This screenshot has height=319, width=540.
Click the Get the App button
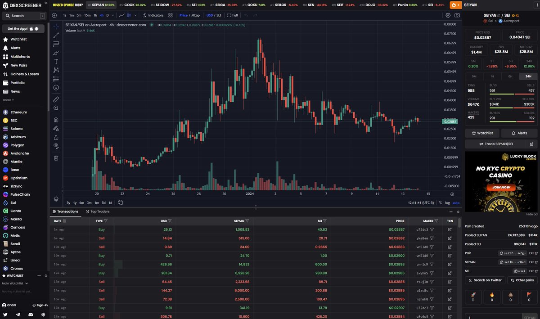[x=23, y=29]
